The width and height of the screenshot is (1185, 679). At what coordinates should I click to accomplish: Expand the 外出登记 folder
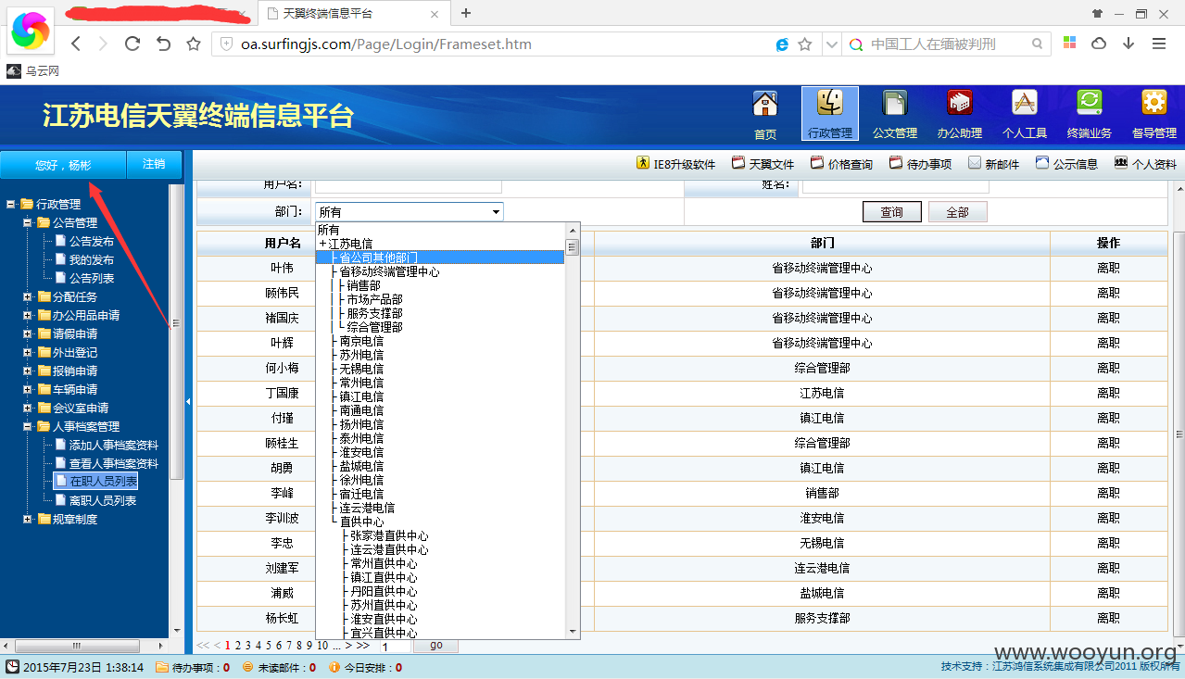pyautogui.click(x=27, y=352)
